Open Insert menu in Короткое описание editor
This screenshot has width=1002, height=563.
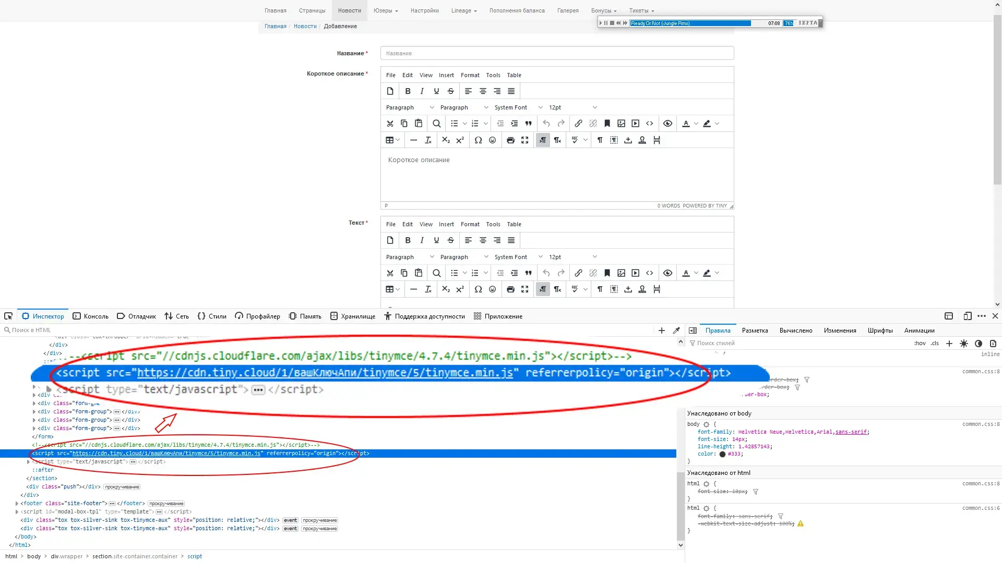tap(446, 75)
